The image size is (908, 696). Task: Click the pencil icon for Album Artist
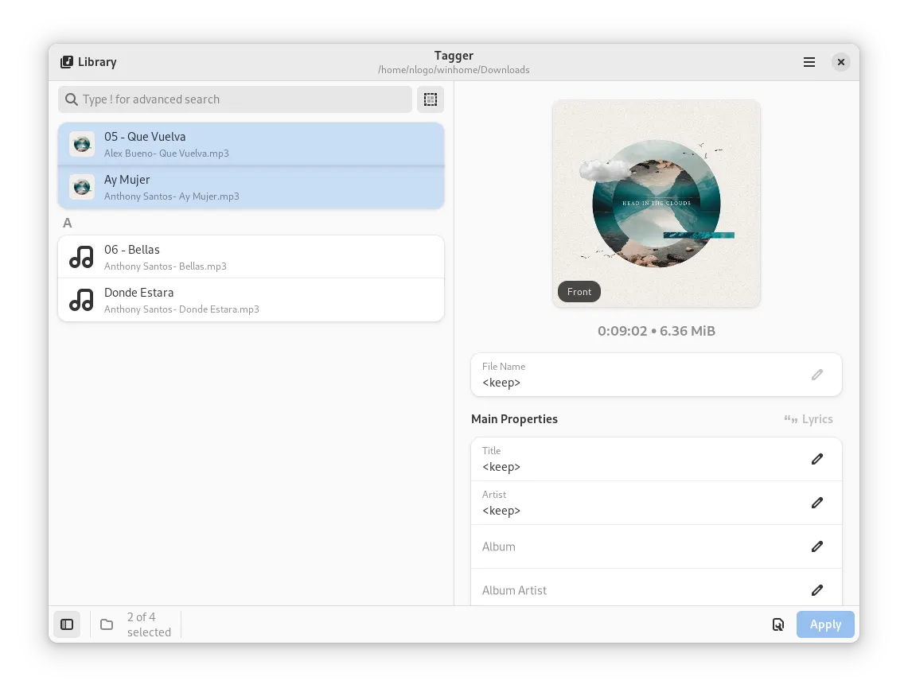tap(816, 590)
